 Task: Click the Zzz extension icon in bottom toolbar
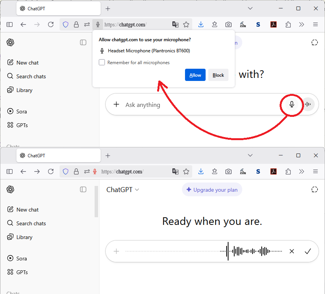[243, 171]
